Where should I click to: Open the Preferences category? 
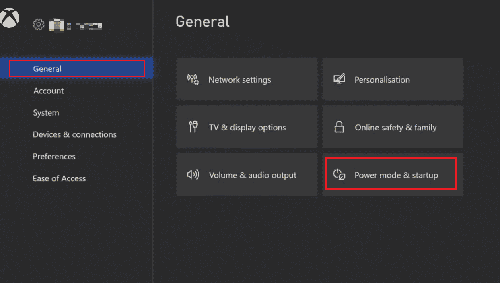click(54, 156)
